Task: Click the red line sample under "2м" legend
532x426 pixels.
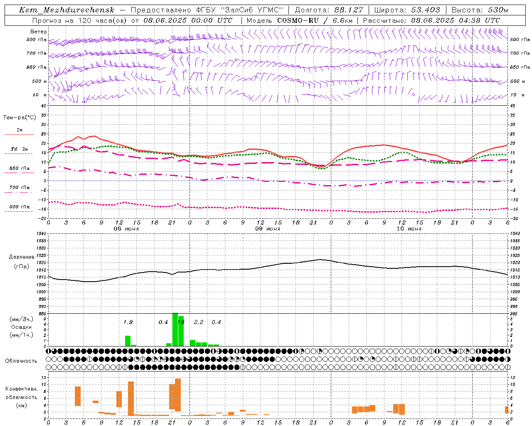Action: pos(19,135)
